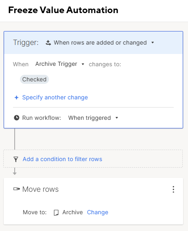Click Specify another change link

(x=55, y=97)
